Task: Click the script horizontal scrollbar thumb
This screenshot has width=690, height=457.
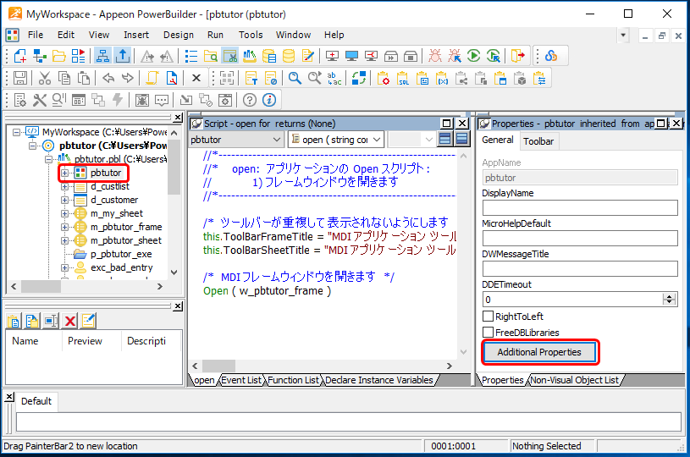Action: pos(218,366)
